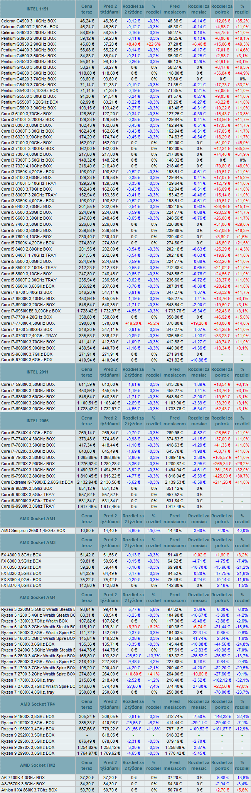Click the +5,2% cell in Core i7-7700K row
This screenshot has width=251, height=793.
pos(153,323)
